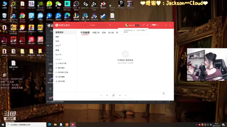Switch to the 专属定制 tab

pos(96,33)
